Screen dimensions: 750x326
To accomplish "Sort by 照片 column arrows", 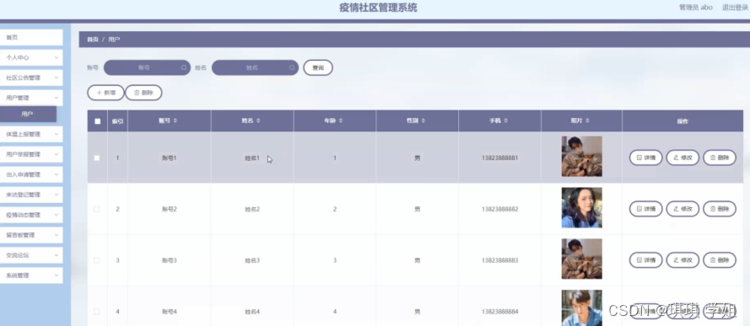I will tap(587, 121).
